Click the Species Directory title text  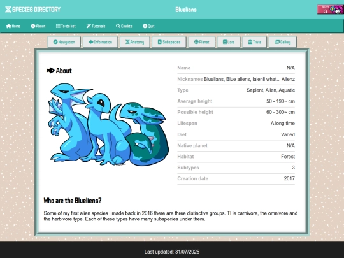36,10
